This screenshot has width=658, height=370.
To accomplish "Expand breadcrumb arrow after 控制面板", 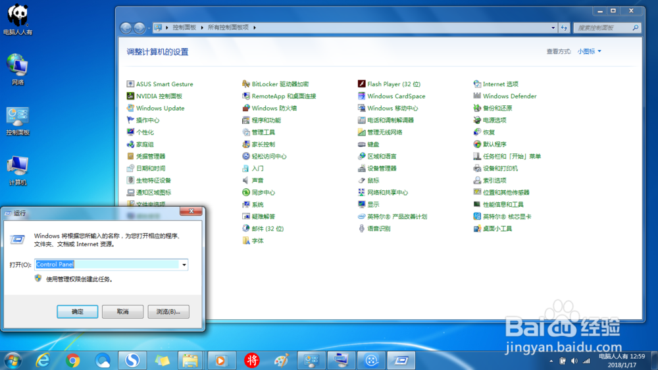I will point(202,27).
